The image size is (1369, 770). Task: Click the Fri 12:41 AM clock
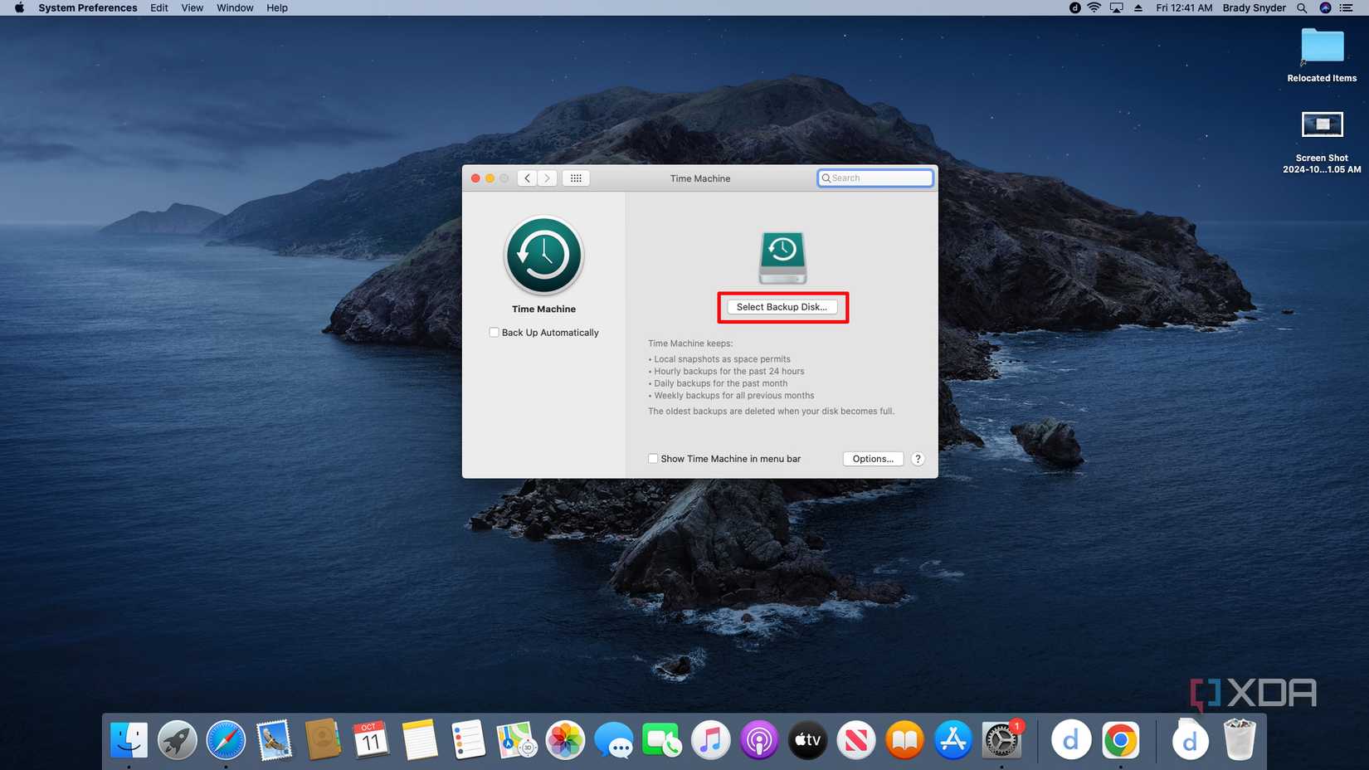pyautogui.click(x=1184, y=7)
